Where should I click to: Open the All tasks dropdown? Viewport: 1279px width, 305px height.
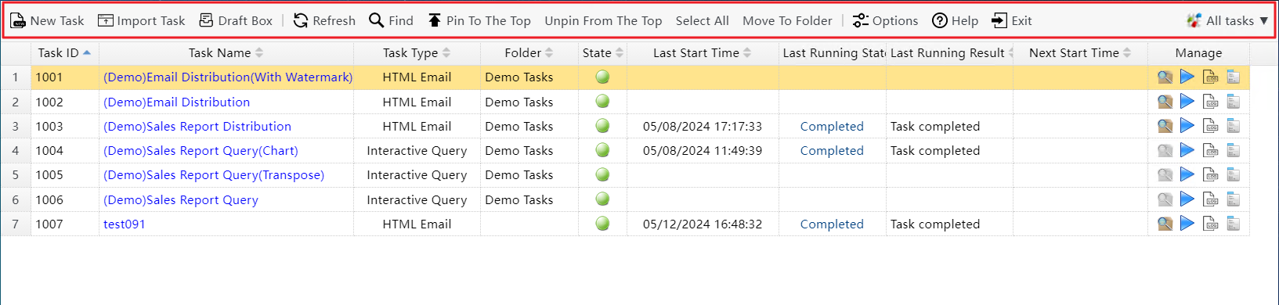coord(1227,20)
